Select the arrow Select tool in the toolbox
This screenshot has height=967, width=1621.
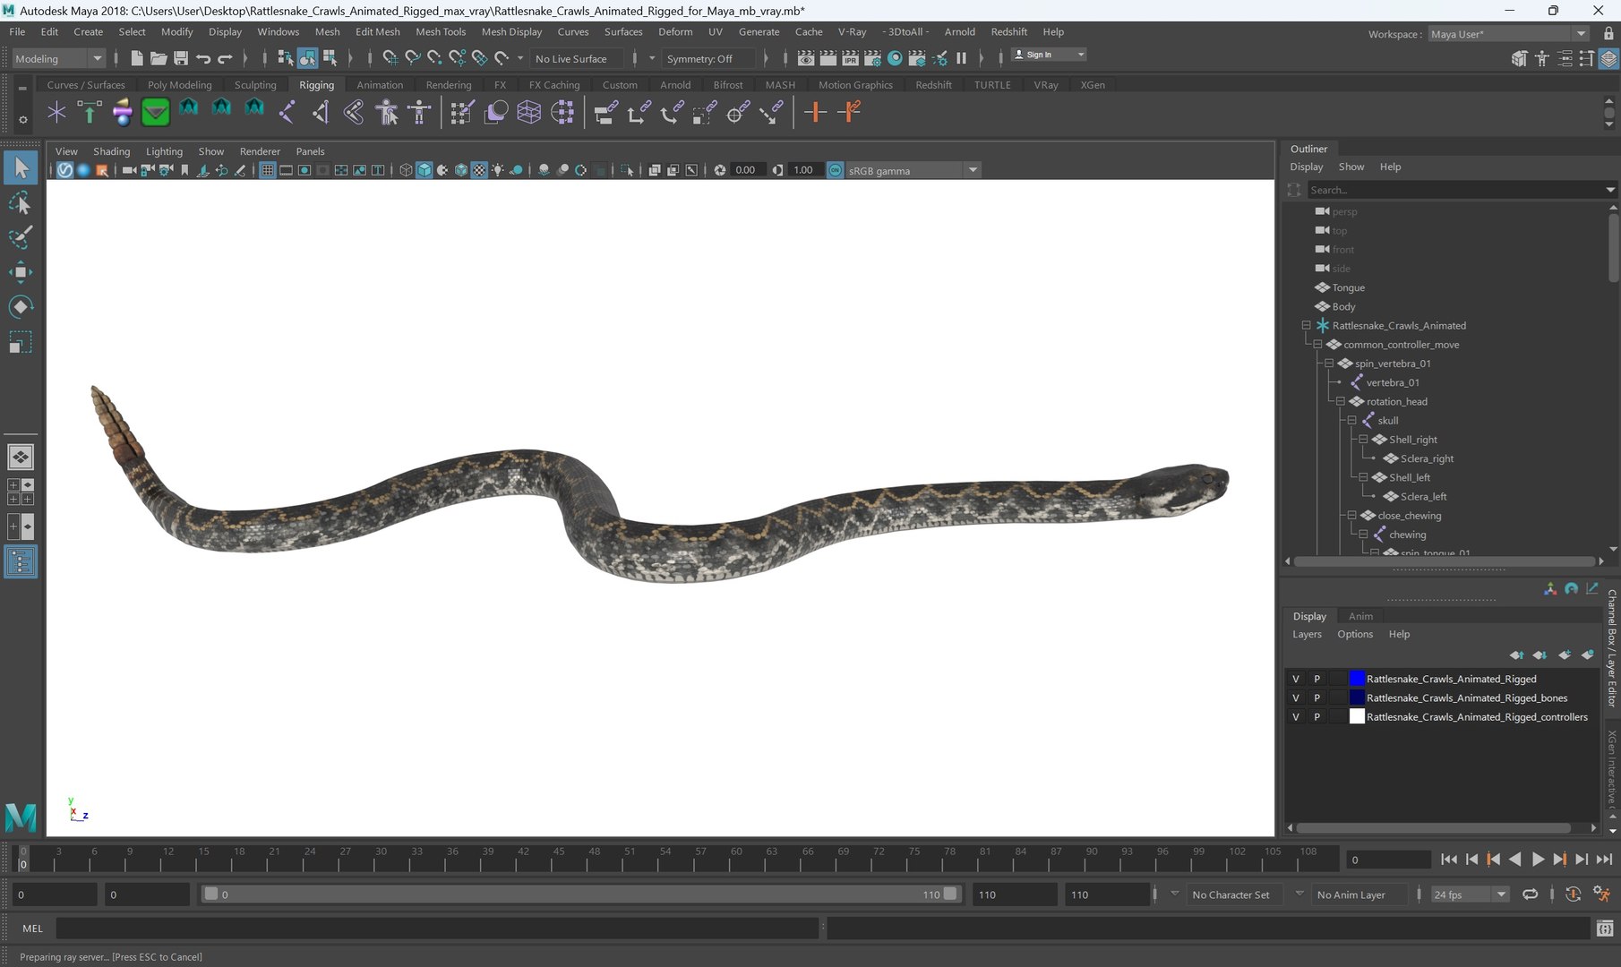tap(21, 167)
